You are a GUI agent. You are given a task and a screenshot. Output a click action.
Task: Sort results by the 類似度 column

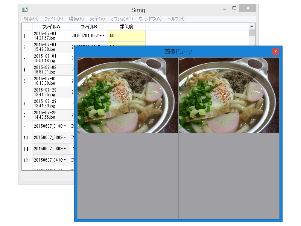126,27
